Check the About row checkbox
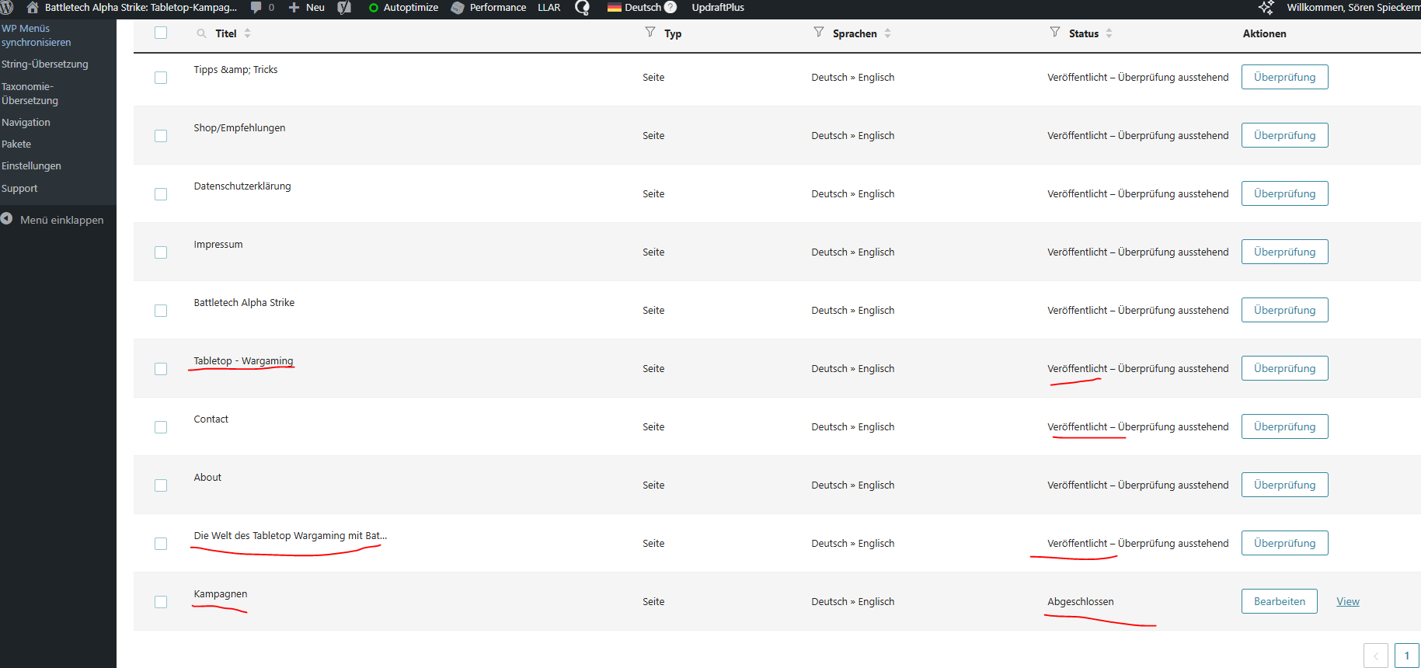Viewport: 1421px width, 668px height. pyautogui.click(x=161, y=485)
